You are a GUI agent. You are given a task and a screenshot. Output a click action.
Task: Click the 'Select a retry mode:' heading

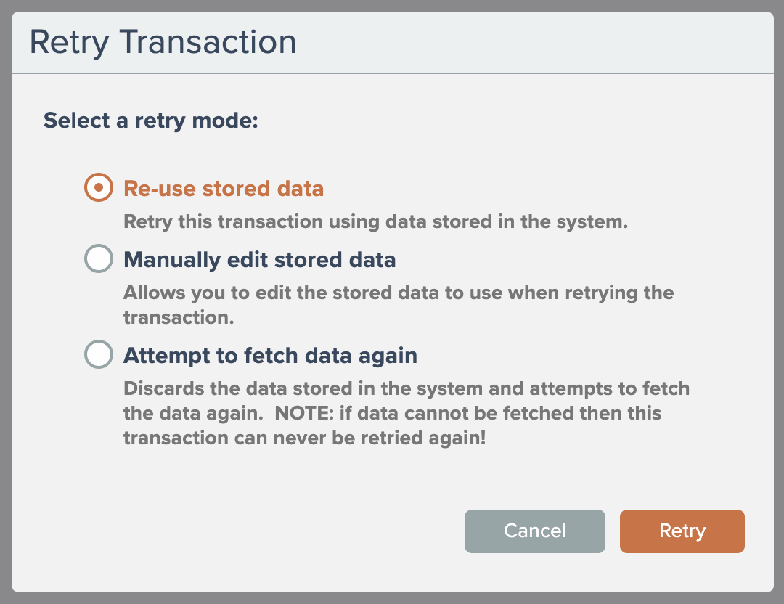coord(151,120)
